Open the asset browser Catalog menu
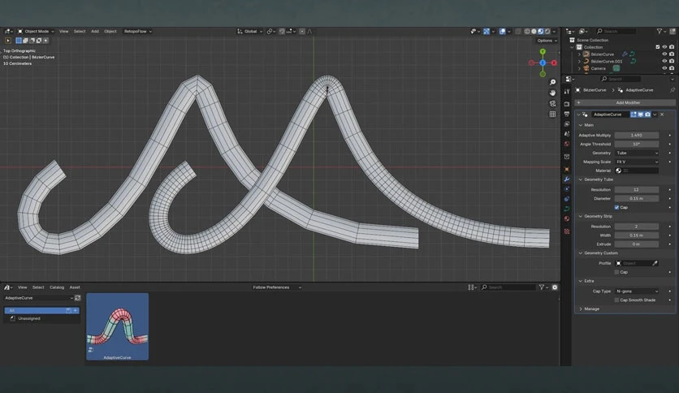679x393 pixels. 57,287
